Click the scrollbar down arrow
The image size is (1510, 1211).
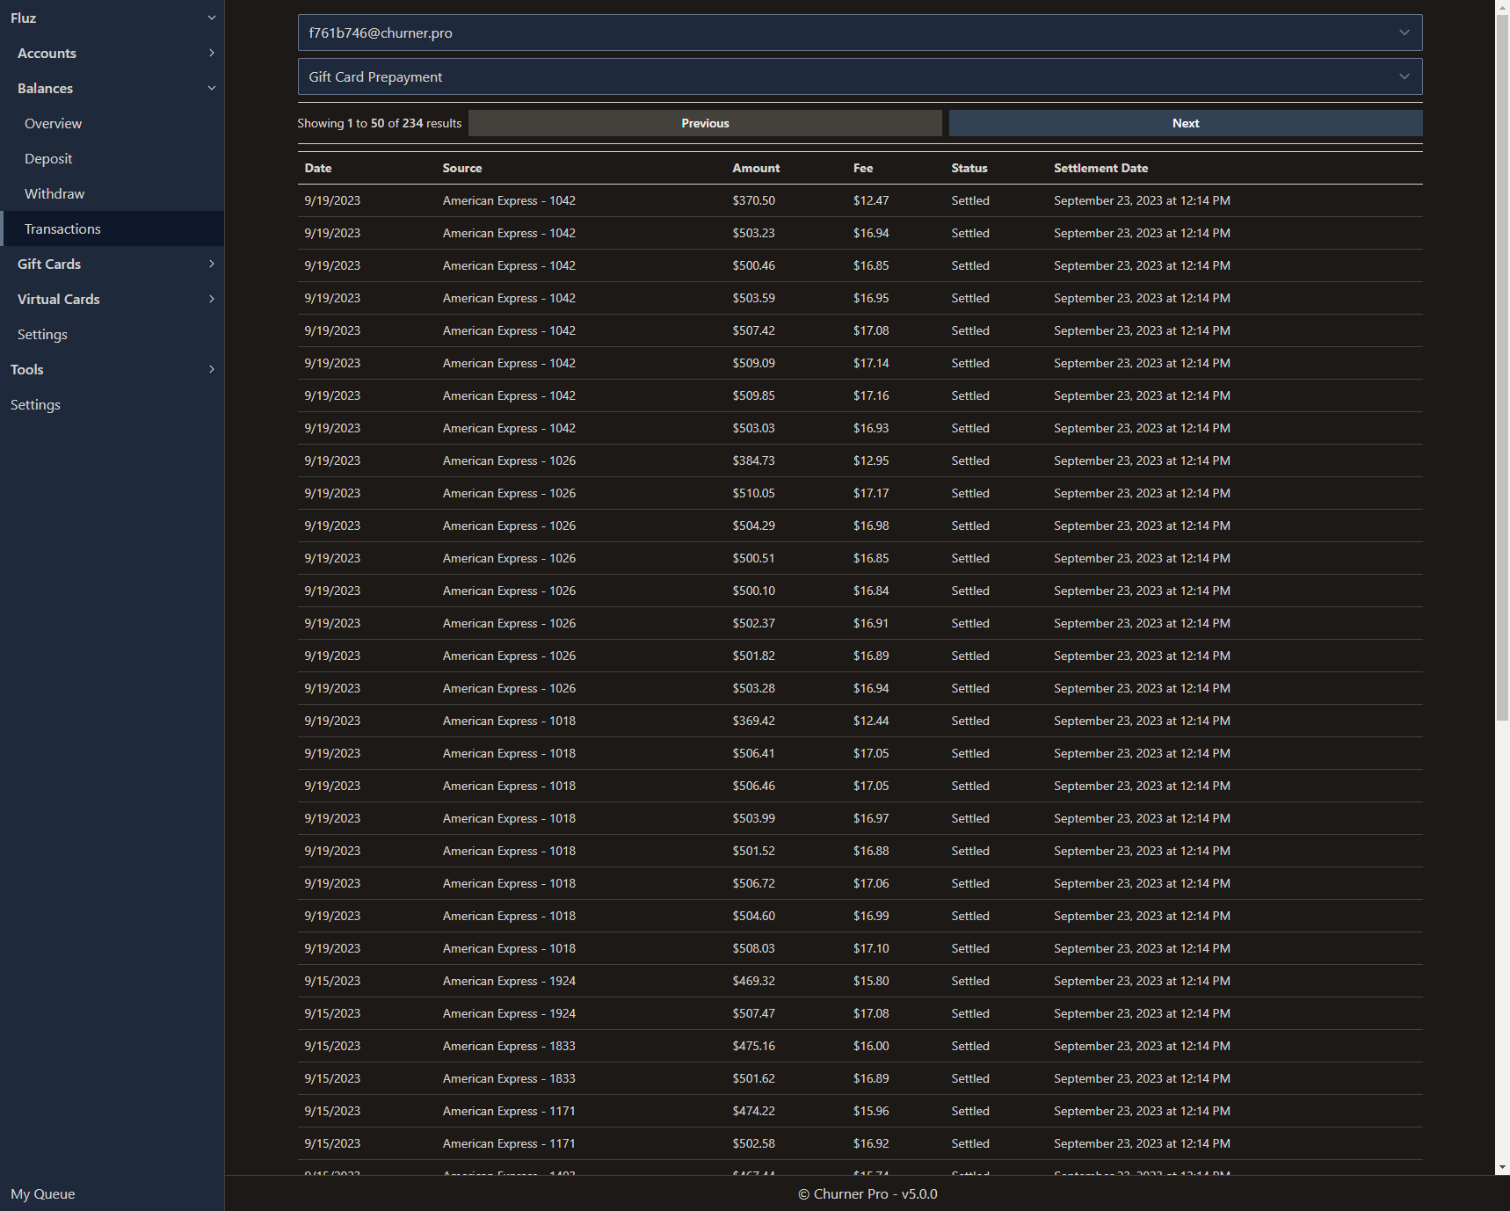click(x=1502, y=1167)
